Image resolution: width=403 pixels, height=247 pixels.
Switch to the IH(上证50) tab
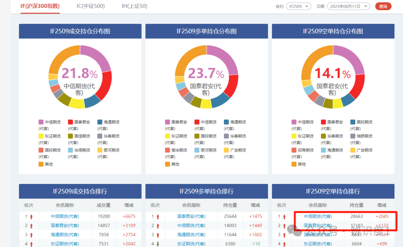(x=134, y=6)
